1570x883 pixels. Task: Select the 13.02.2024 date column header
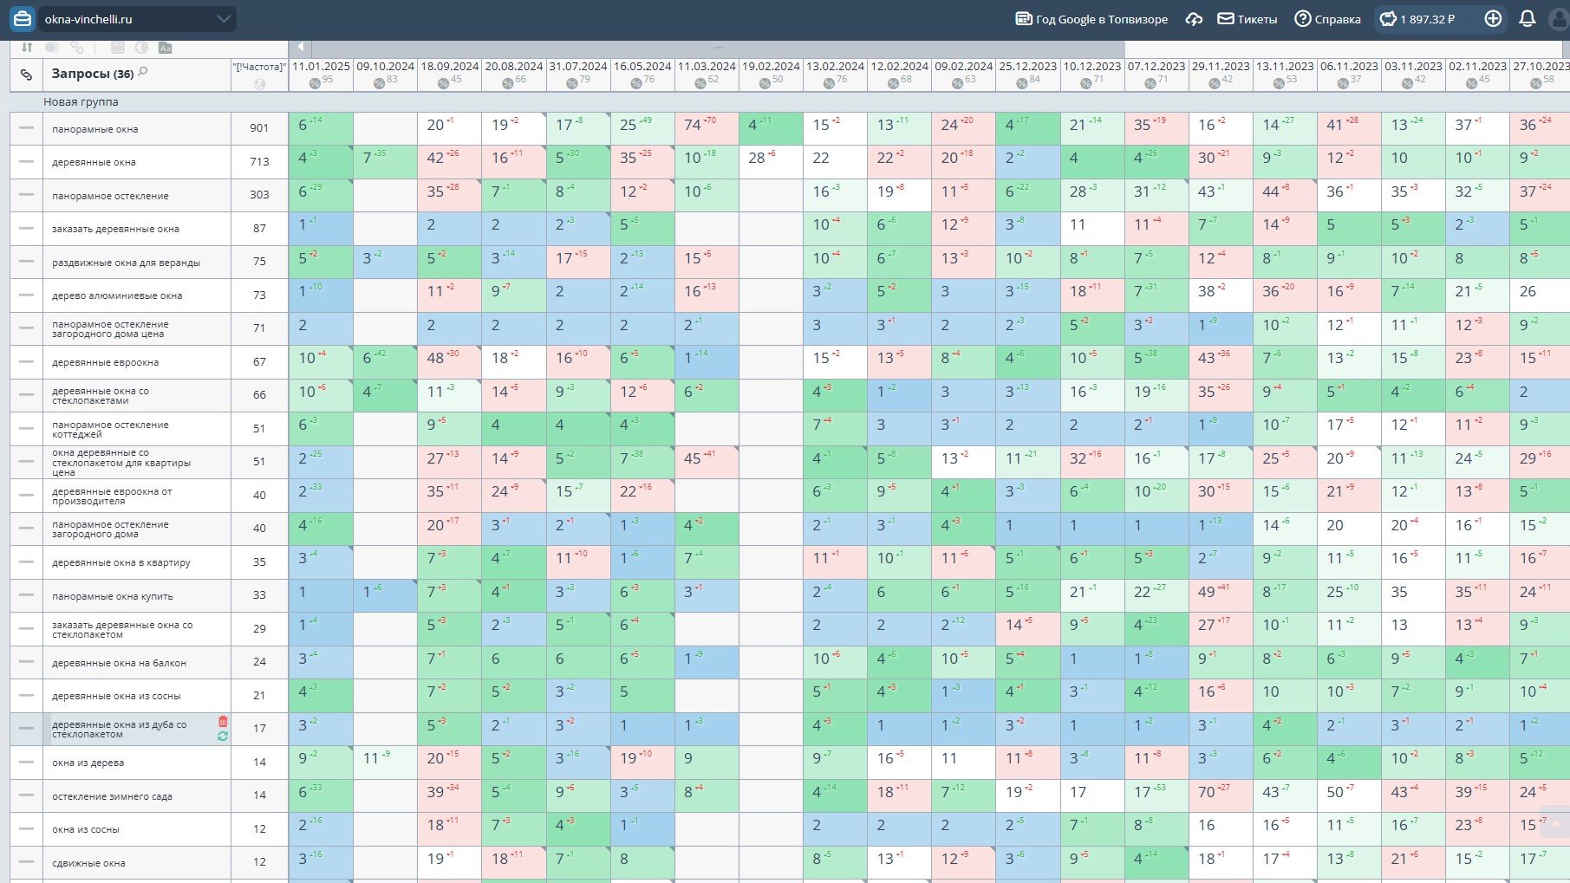(835, 66)
